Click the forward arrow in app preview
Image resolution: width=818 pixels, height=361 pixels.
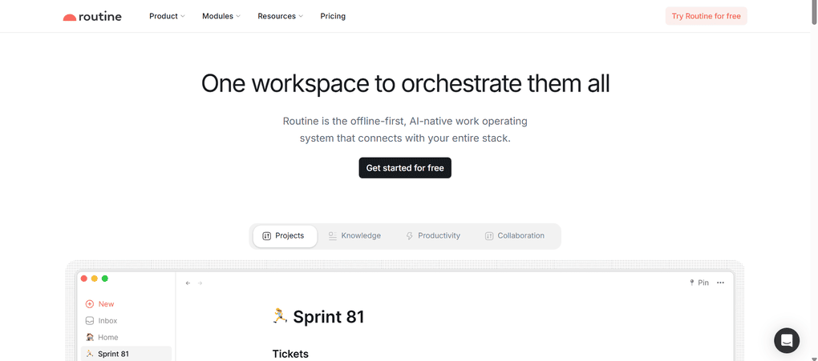point(200,283)
